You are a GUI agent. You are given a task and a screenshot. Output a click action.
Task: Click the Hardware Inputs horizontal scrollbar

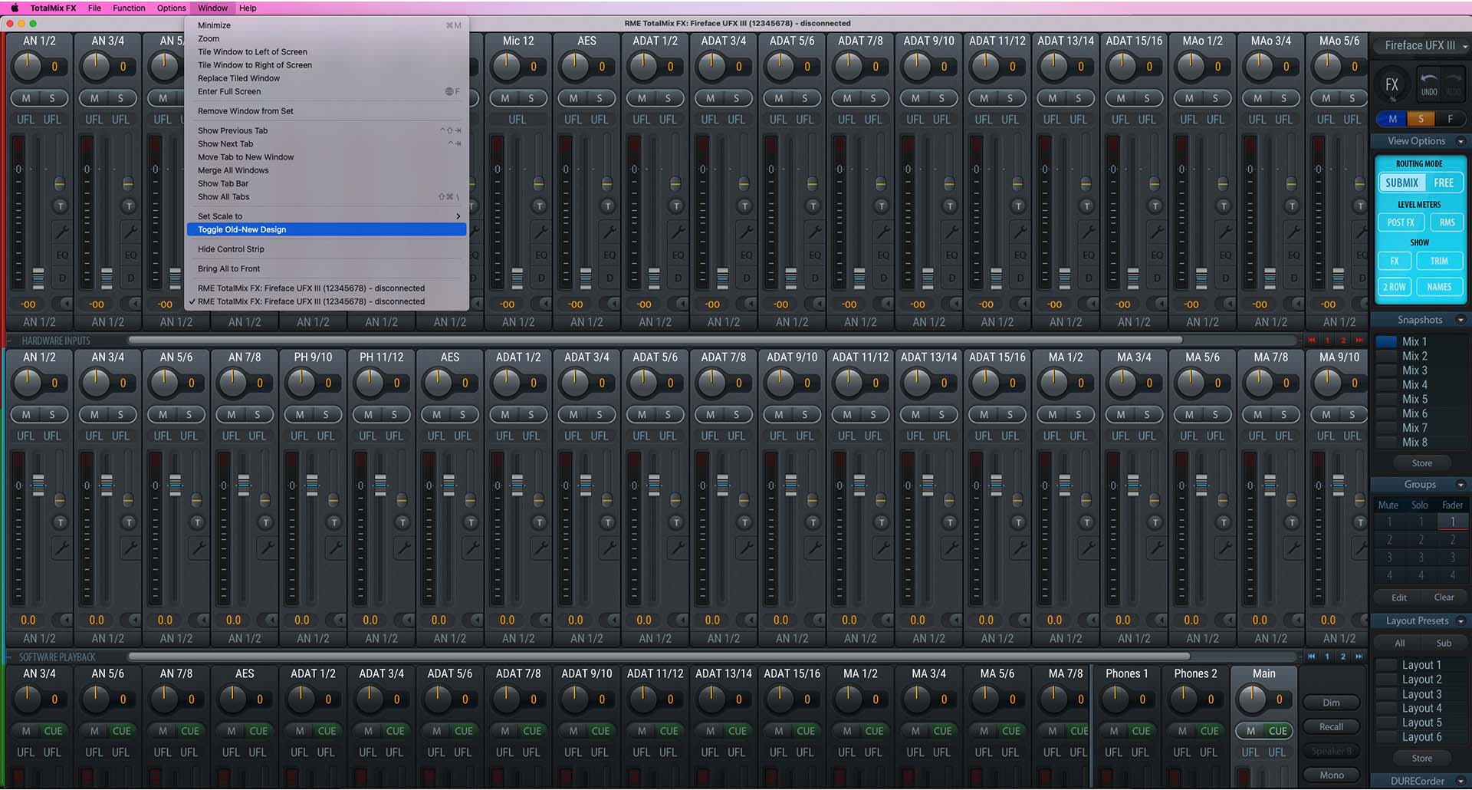[x=655, y=340]
